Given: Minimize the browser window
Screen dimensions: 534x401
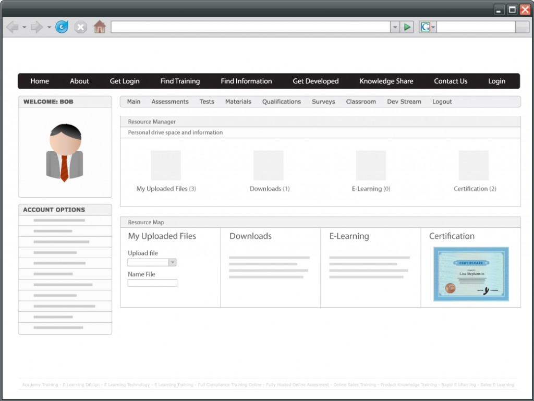Looking at the screenshot, I should [499, 9].
